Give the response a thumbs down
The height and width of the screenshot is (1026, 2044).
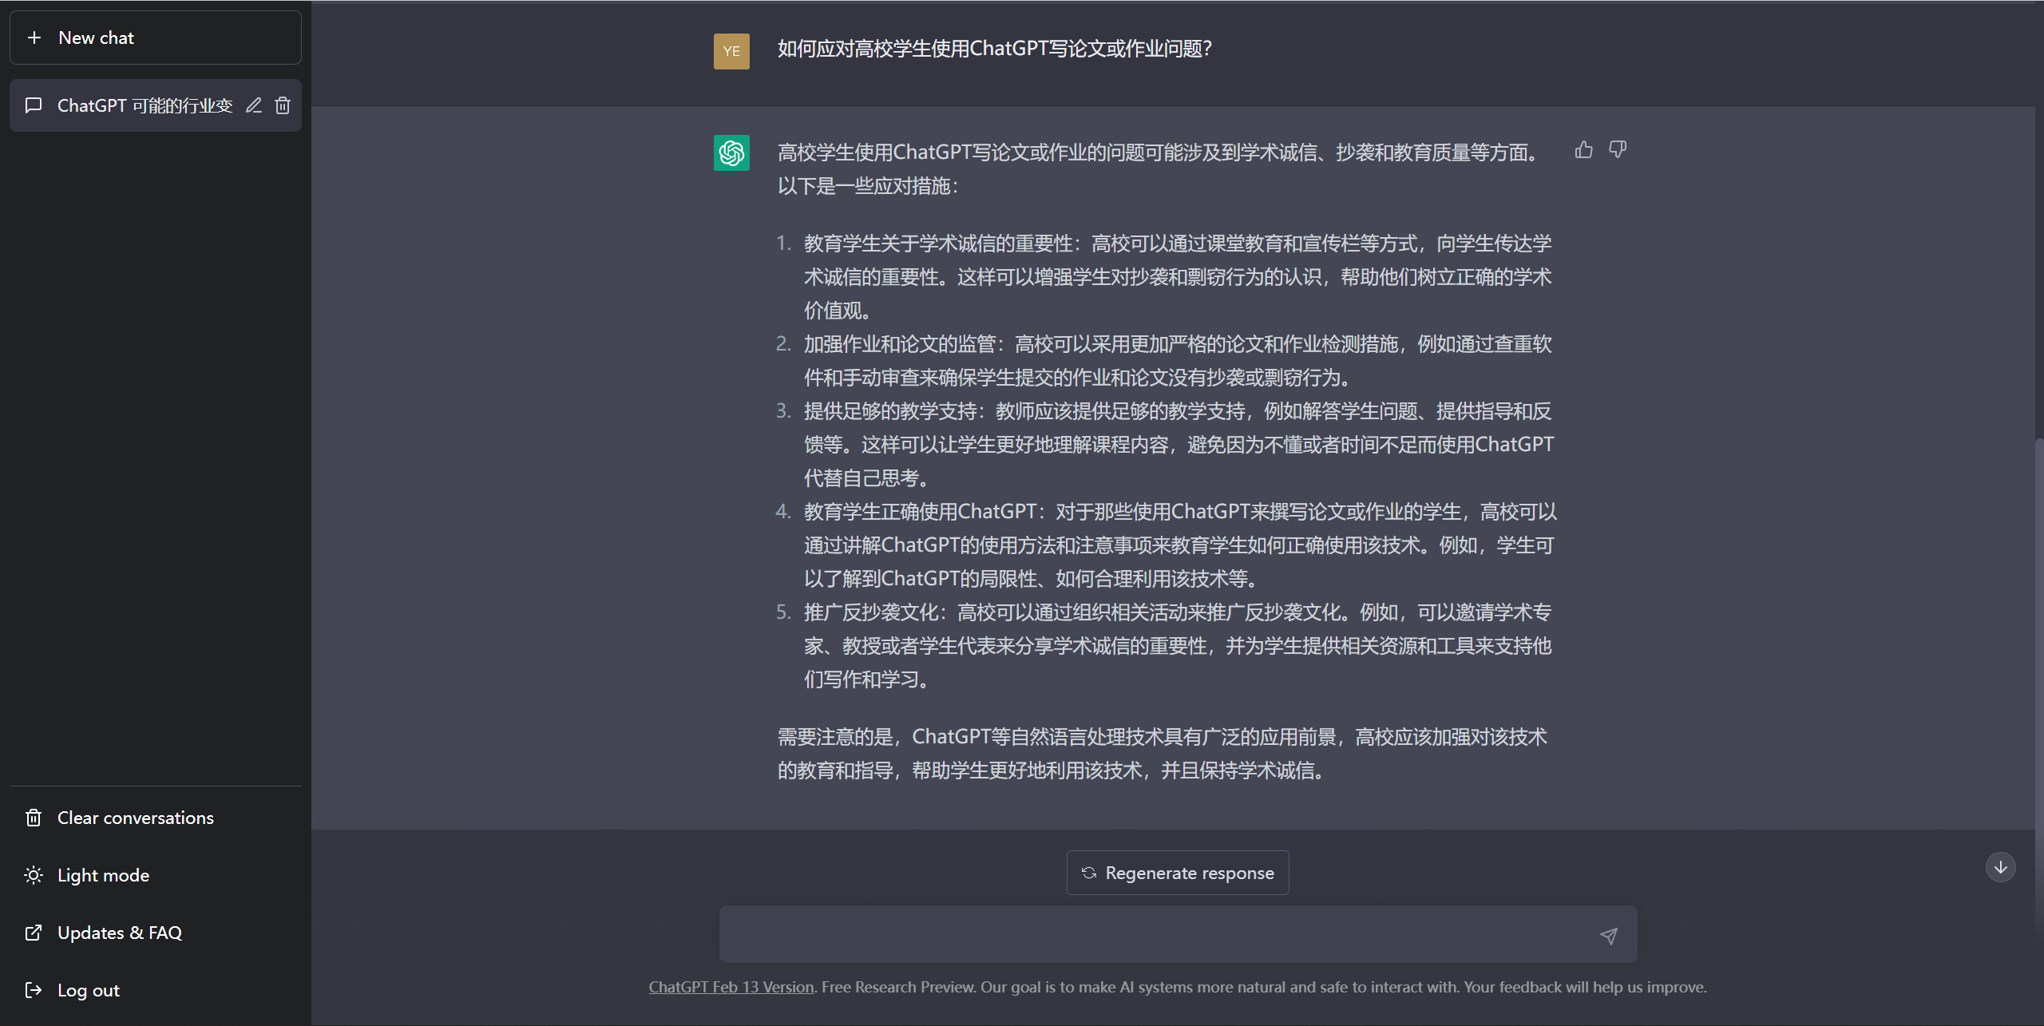1618,149
